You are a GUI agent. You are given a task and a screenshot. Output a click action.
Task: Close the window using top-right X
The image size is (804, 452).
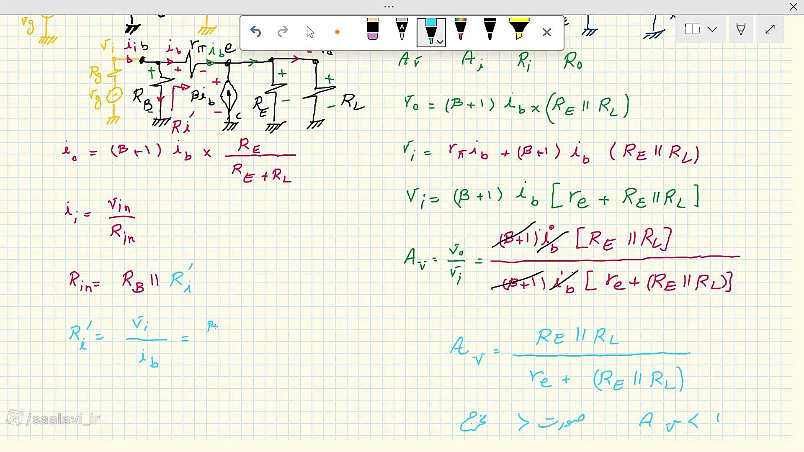[x=793, y=7]
